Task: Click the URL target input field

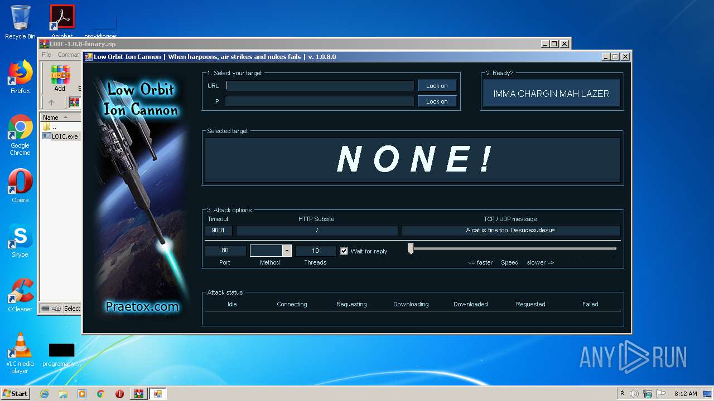Action: click(x=320, y=86)
